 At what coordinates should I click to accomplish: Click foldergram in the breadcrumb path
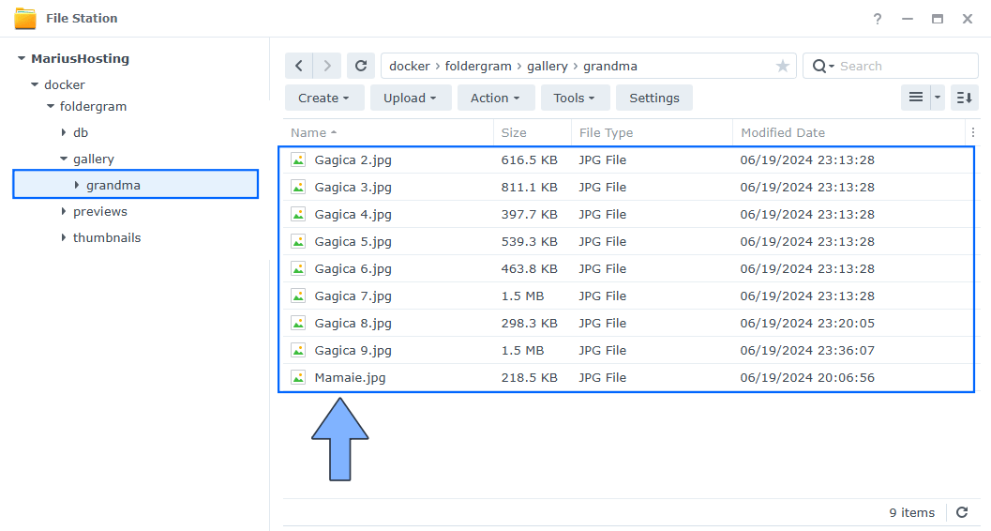(x=478, y=67)
